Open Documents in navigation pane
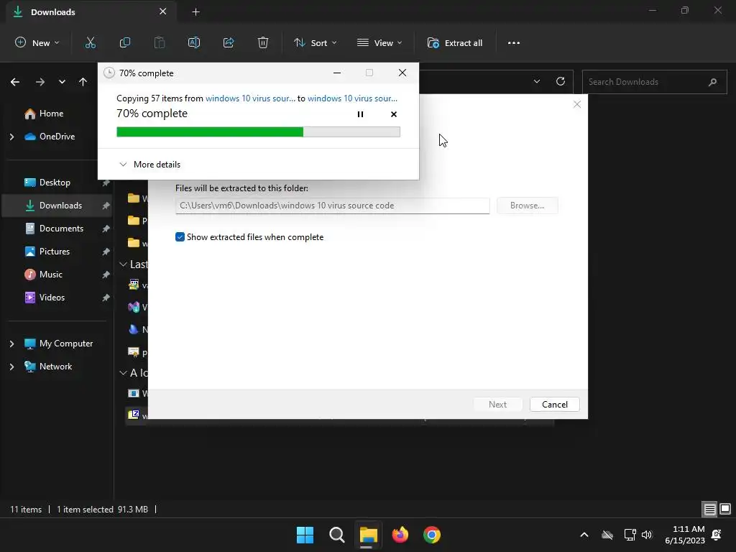The height and width of the screenshot is (552, 736). pos(61,229)
